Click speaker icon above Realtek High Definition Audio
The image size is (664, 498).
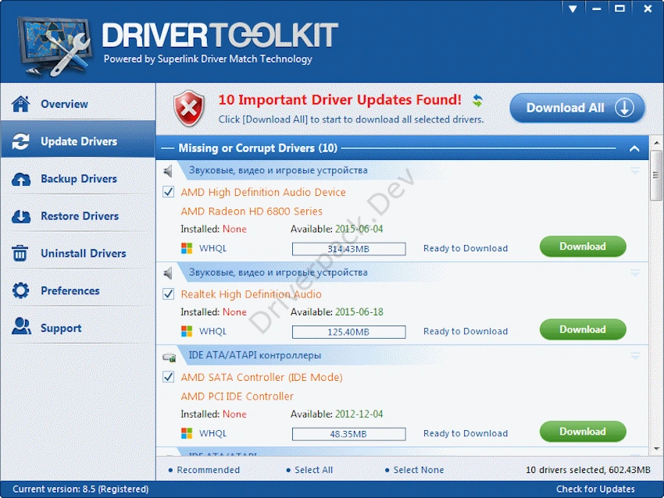[168, 273]
